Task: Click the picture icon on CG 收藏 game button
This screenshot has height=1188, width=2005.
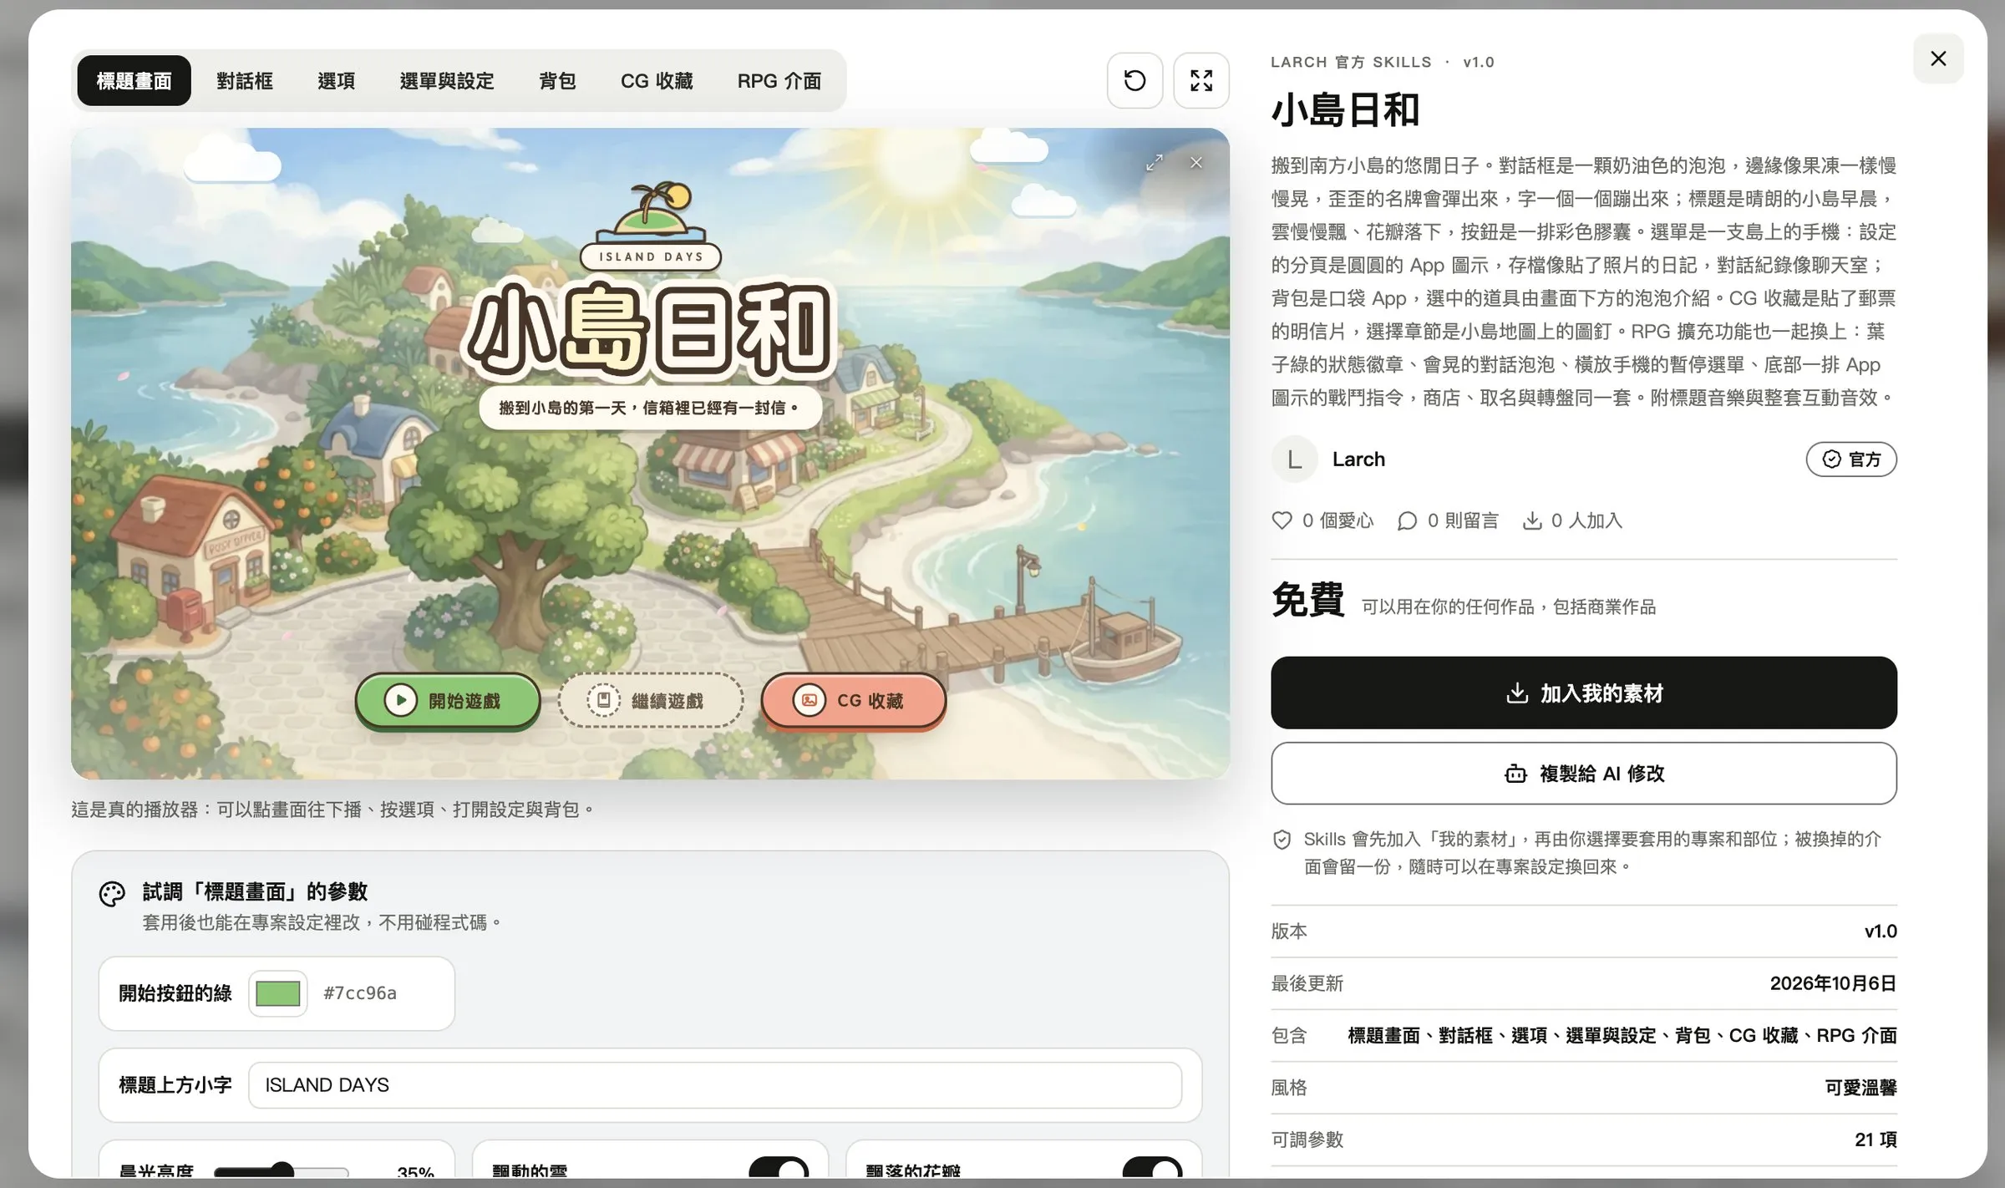Action: click(x=809, y=700)
